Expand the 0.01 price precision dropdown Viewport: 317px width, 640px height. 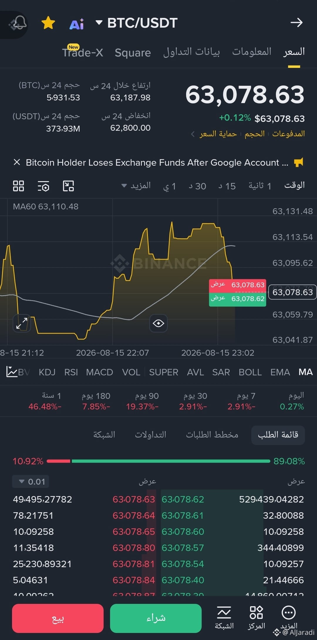pyautogui.click(x=31, y=481)
